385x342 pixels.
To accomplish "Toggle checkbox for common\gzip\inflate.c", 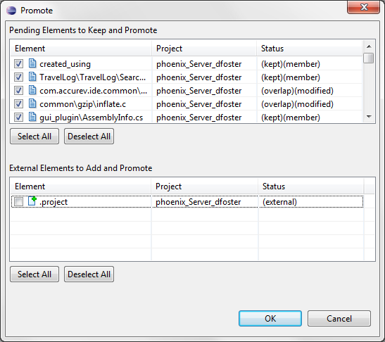I will [19, 104].
